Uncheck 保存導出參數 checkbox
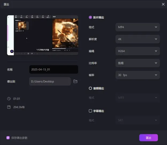167x145 pixels. [8, 138]
